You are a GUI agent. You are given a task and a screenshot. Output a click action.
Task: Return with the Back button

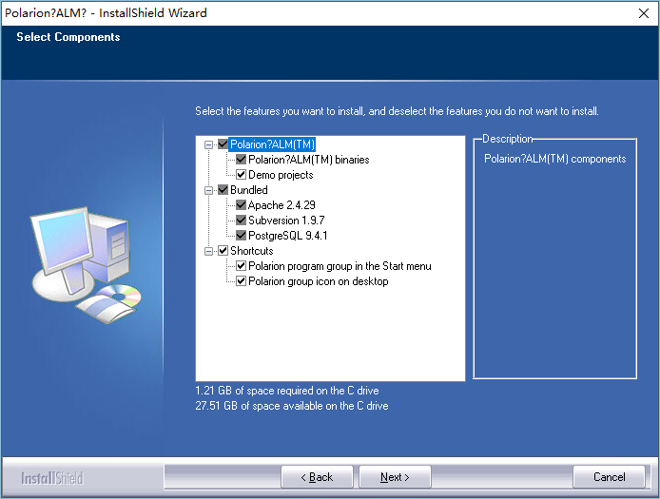317,477
